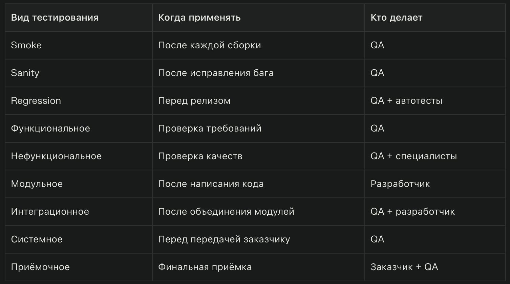Image resolution: width=510 pixels, height=284 pixels.
Task: Click the 'Функциональное' cell
Action: pyautogui.click(x=79, y=128)
